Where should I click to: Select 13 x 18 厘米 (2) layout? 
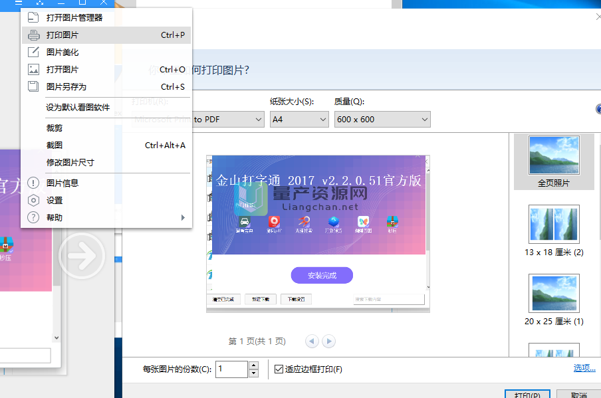click(554, 231)
